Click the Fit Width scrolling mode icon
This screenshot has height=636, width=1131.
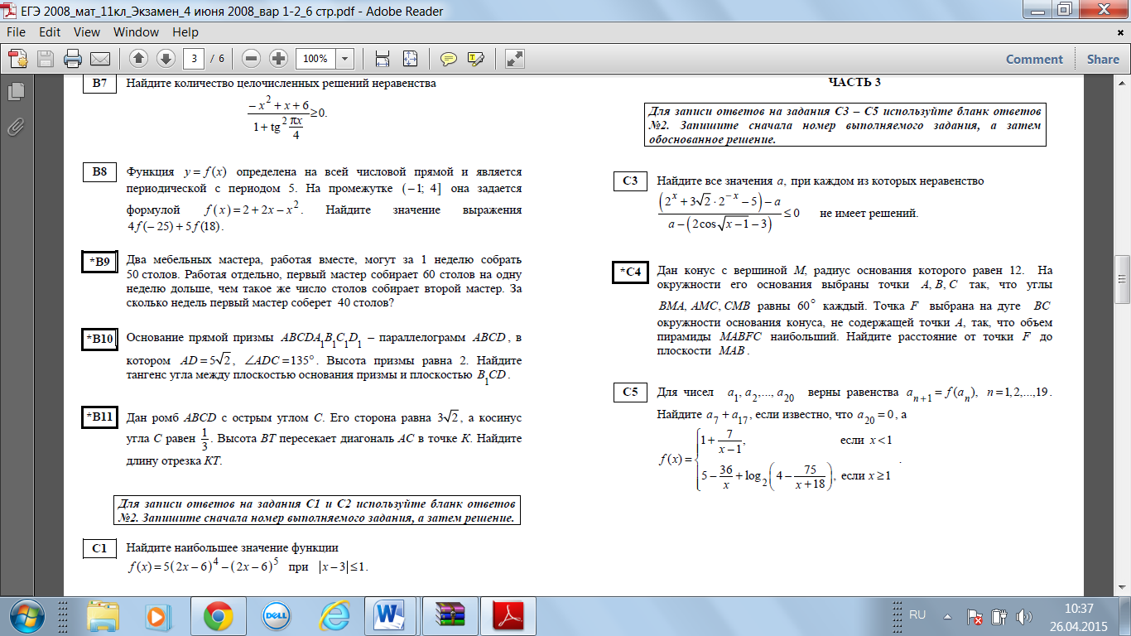coord(383,59)
